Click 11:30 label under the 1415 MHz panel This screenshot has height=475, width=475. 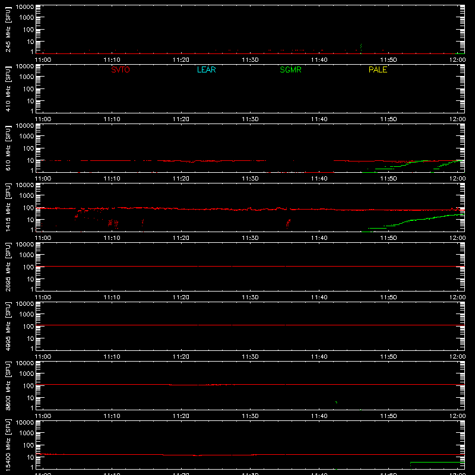[250, 238]
